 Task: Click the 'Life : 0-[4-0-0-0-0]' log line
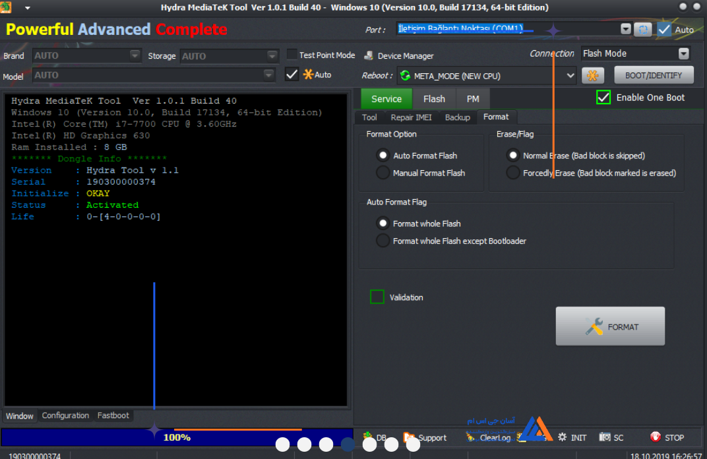click(86, 216)
